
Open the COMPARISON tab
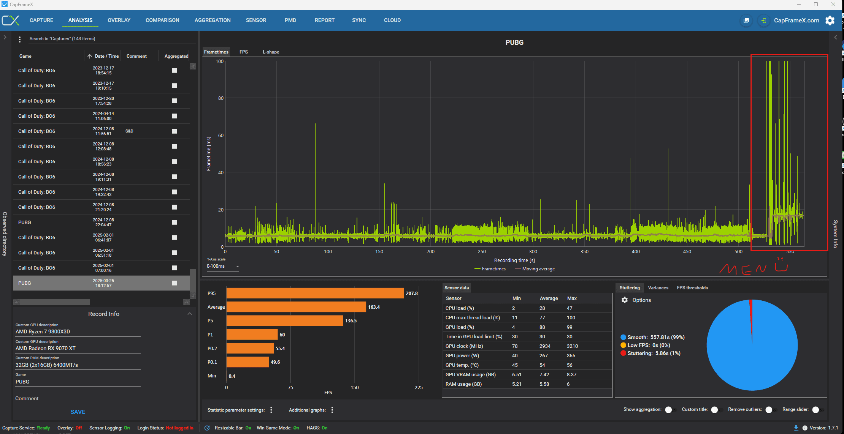click(x=162, y=20)
